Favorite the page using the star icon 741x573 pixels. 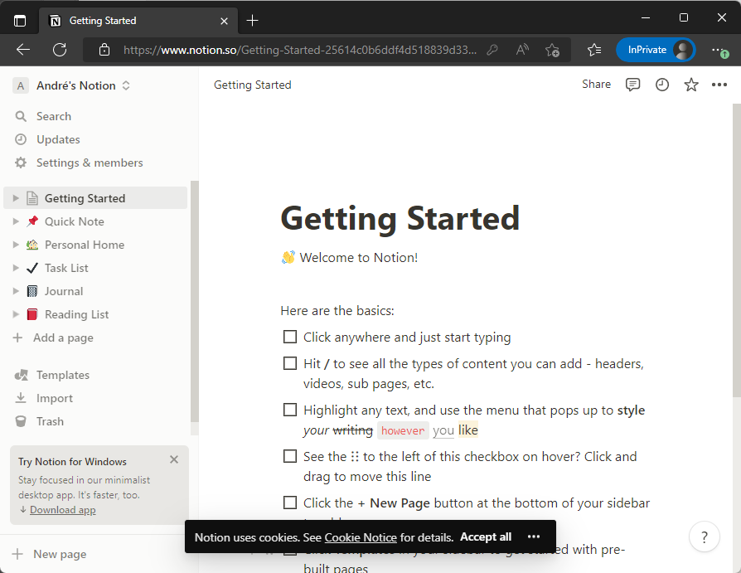pyautogui.click(x=690, y=85)
